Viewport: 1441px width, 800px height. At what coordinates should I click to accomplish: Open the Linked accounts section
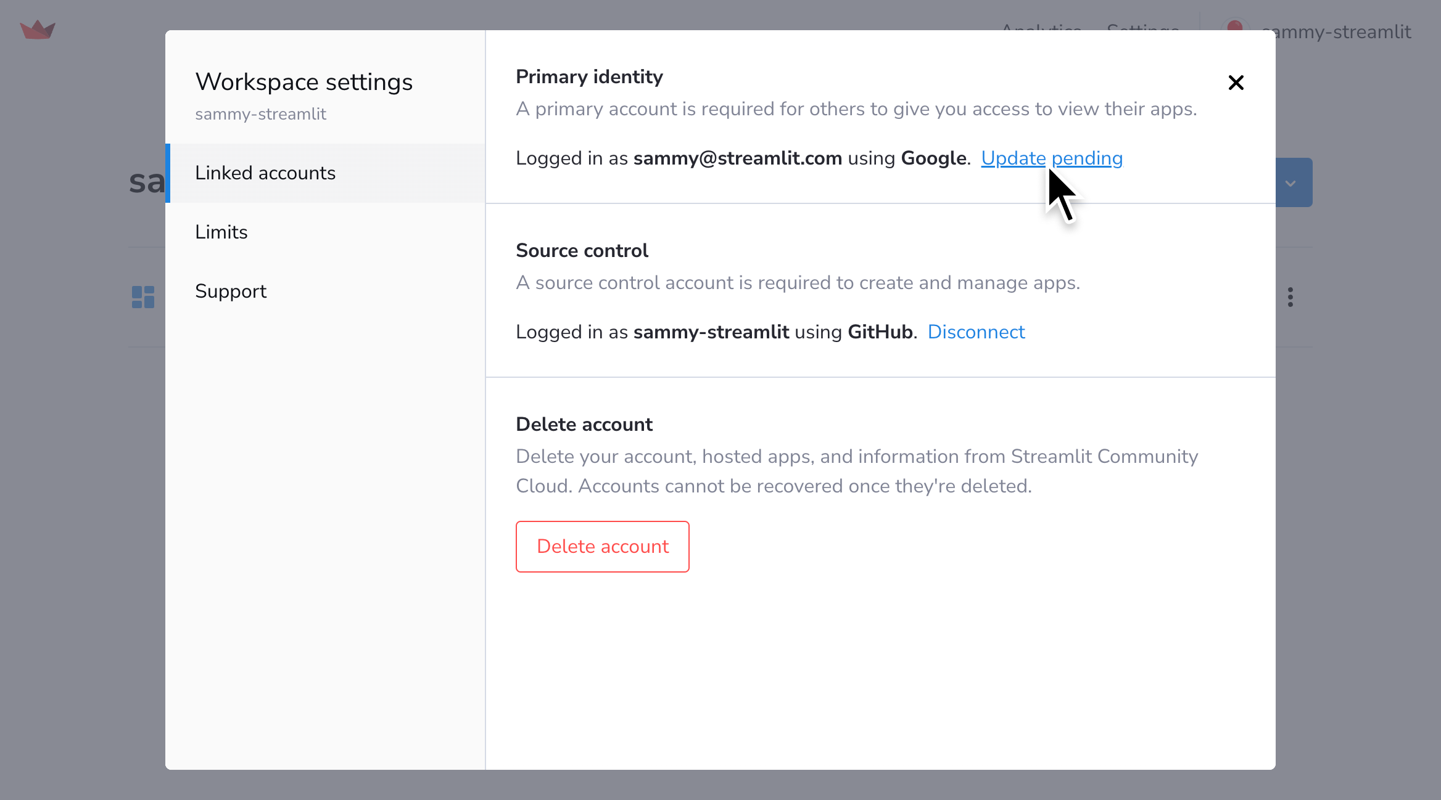(325, 173)
